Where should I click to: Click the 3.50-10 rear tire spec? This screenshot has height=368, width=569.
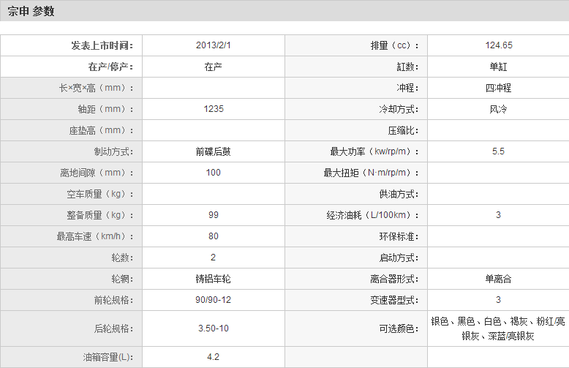tap(214, 328)
